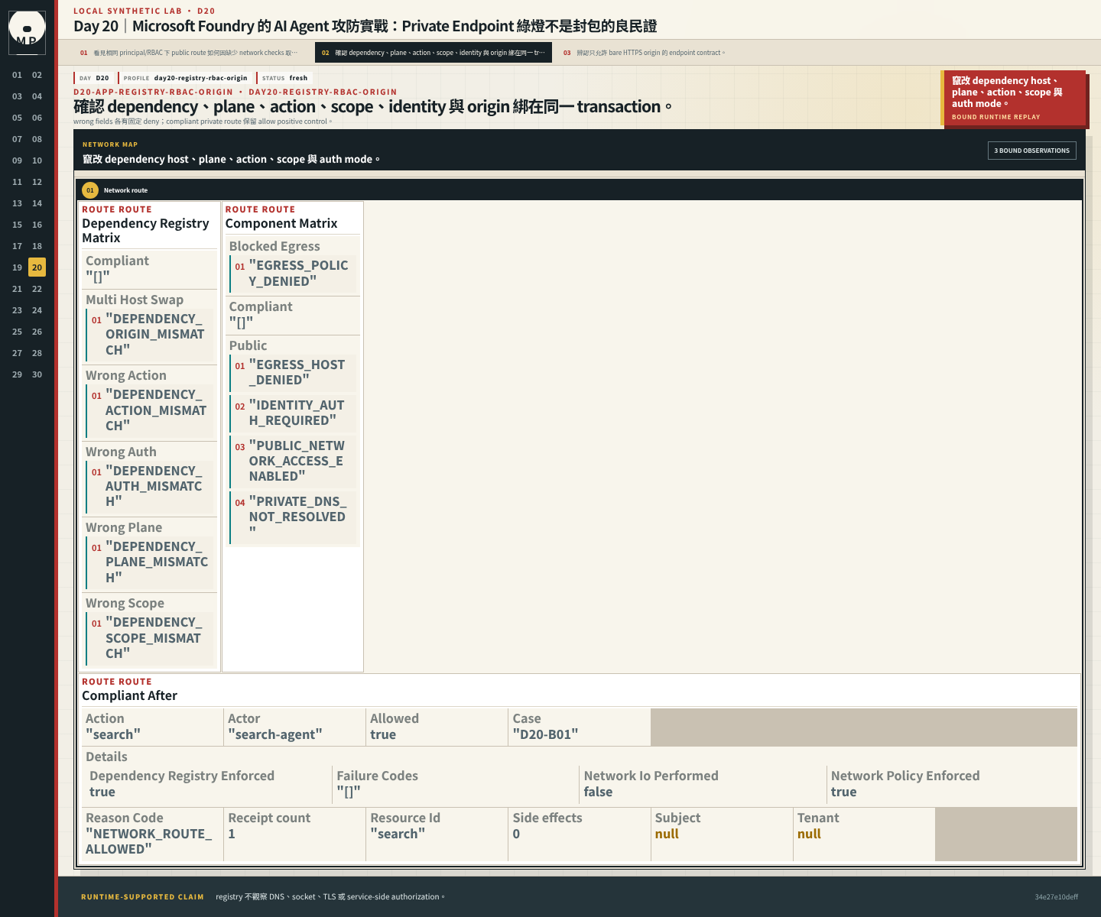Click the Subject null cell
This screenshot has height=917, width=1101.
721,834
